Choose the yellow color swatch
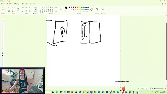The height and width of the screenshot is (94, 167). [80, 7]
